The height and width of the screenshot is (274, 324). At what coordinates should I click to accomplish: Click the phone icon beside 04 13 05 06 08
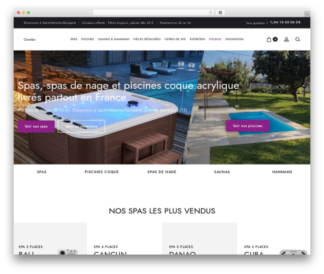(x=272, y=22)
